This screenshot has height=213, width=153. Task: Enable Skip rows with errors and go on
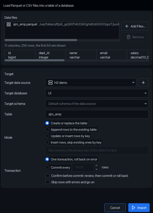pyautogui.click(x=47, y=182)
